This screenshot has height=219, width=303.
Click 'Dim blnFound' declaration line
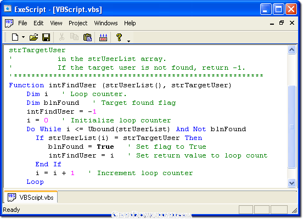pos(53,103)
